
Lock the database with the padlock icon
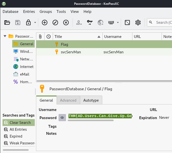coord(28,23)
